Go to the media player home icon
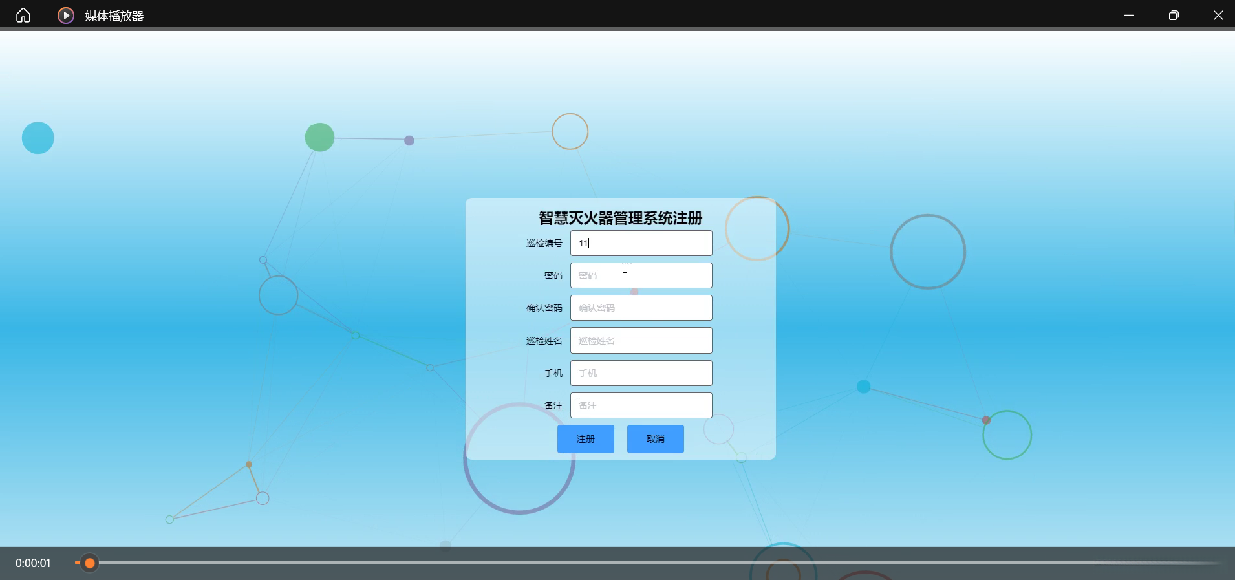1235x580 pixels. click(x=23, y=15)
